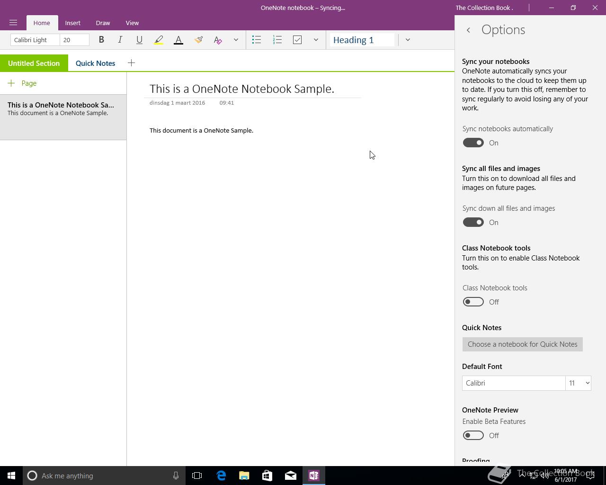Viewport: 606px width, 485px height.
Task: Click Cortana microphone icon
Action: click(176, 476)
